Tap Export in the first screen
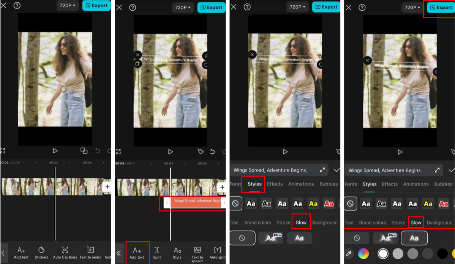 (96, 5)
